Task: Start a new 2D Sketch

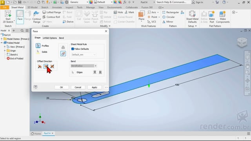Action: coord(8,17)
